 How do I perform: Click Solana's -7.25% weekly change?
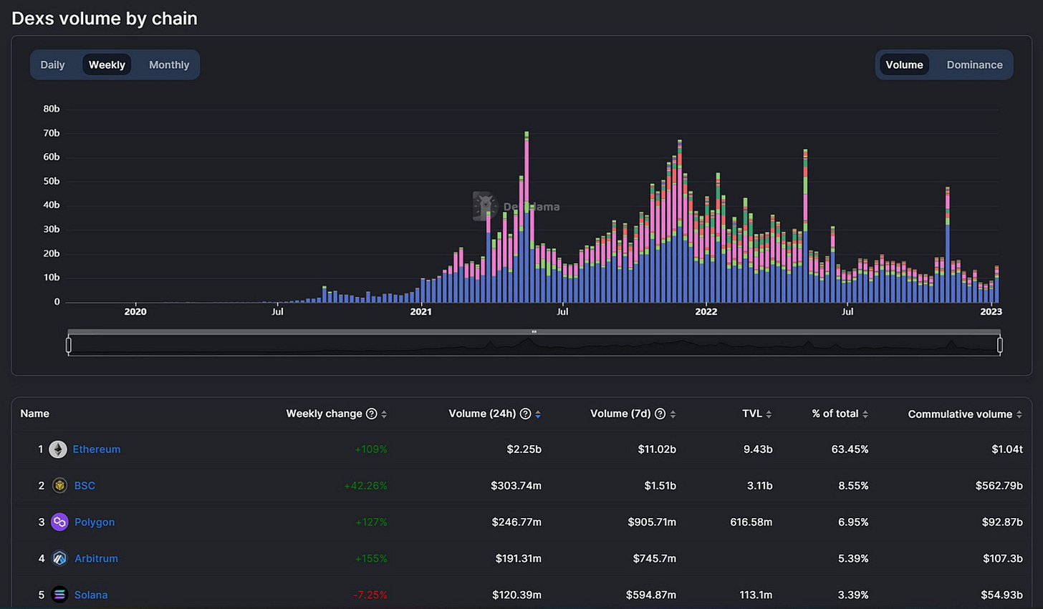(370, 595)
